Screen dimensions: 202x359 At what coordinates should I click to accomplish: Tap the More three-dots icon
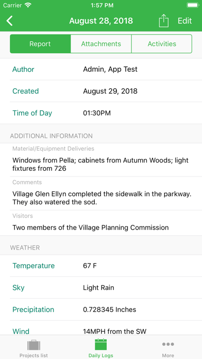click(x=168, y=344)
